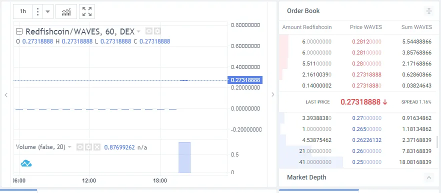Click the volume value 0.87699262

pyautogui.click(x=119, y=147)
